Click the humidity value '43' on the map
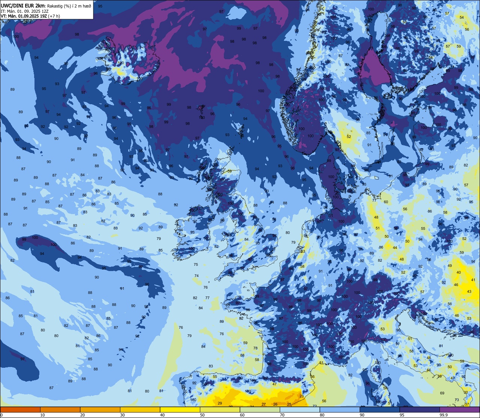 [x=469, y=292]
